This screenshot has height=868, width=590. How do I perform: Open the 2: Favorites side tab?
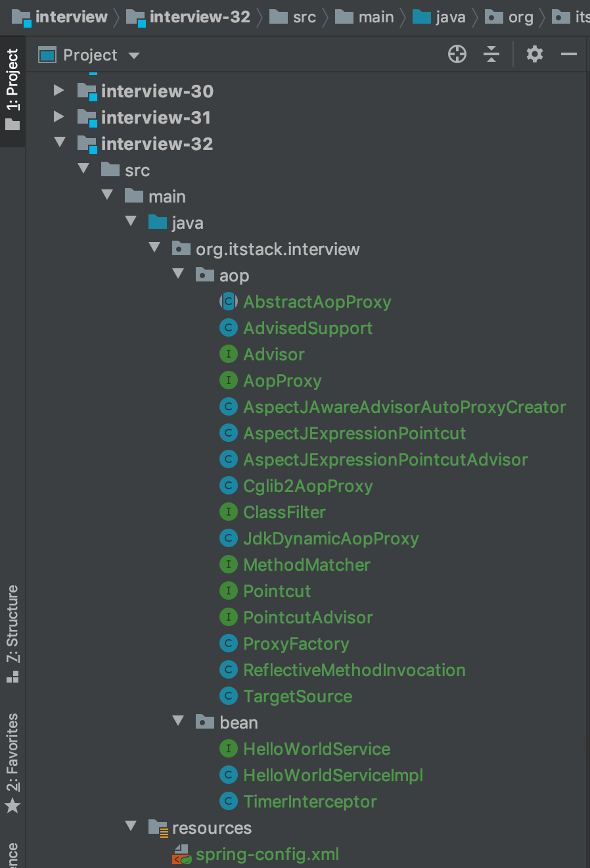[x=12, y=763]
